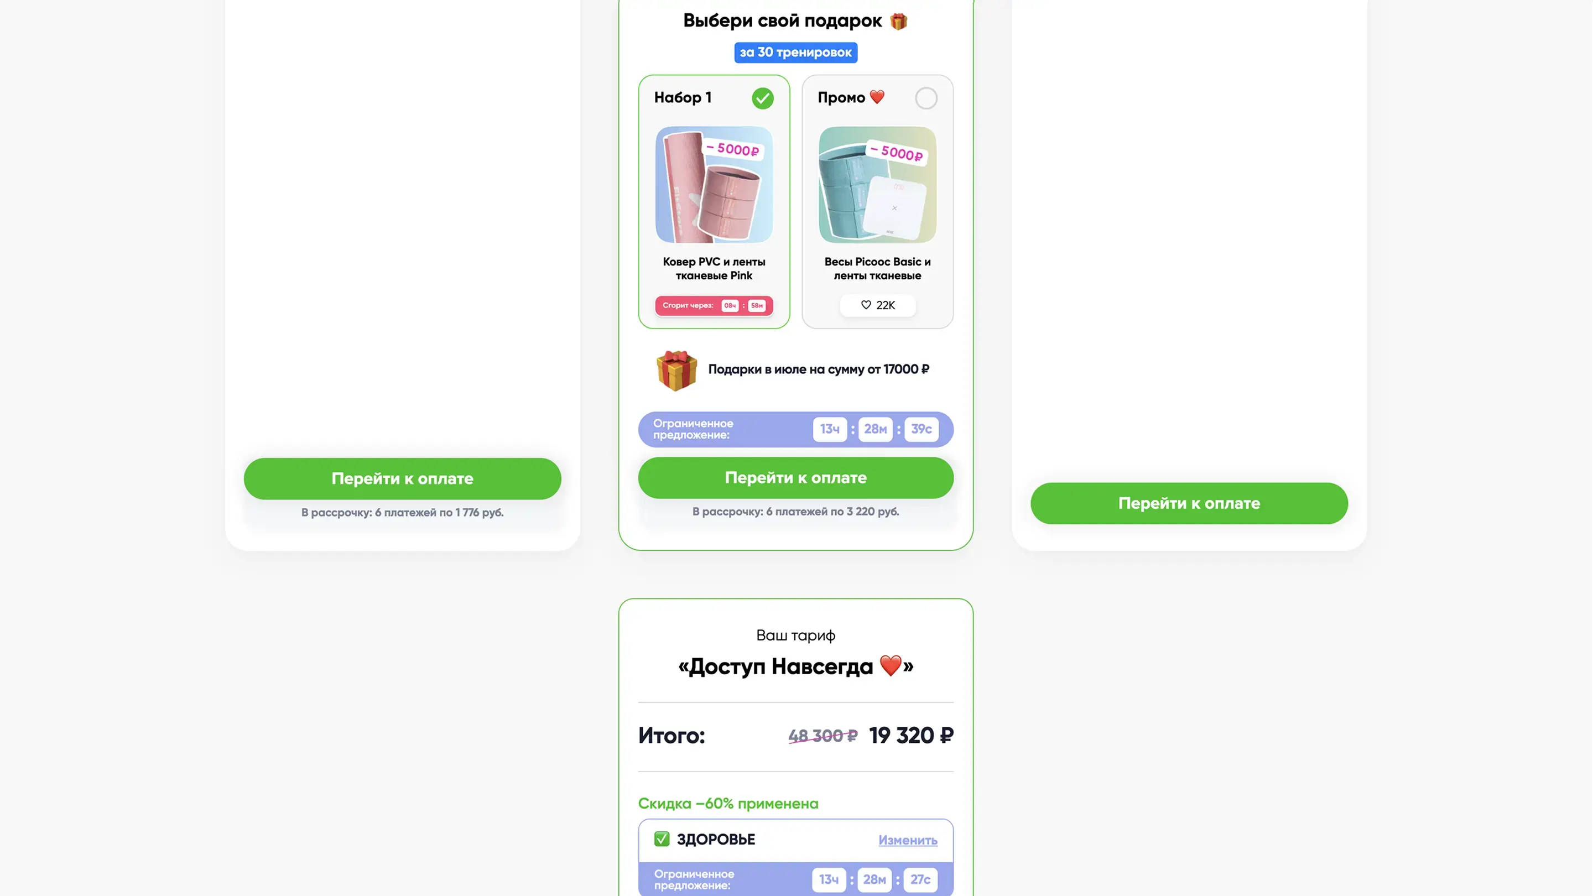
Task: Select the Промо gift radio button
Action: tap(926, 98)
